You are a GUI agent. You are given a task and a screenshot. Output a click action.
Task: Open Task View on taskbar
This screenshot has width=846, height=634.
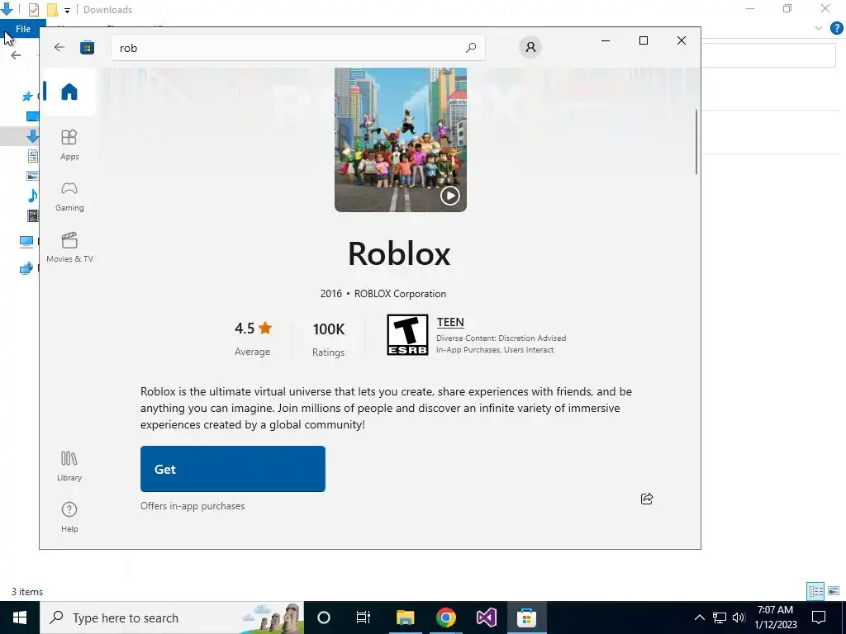(x=364, y=617)
